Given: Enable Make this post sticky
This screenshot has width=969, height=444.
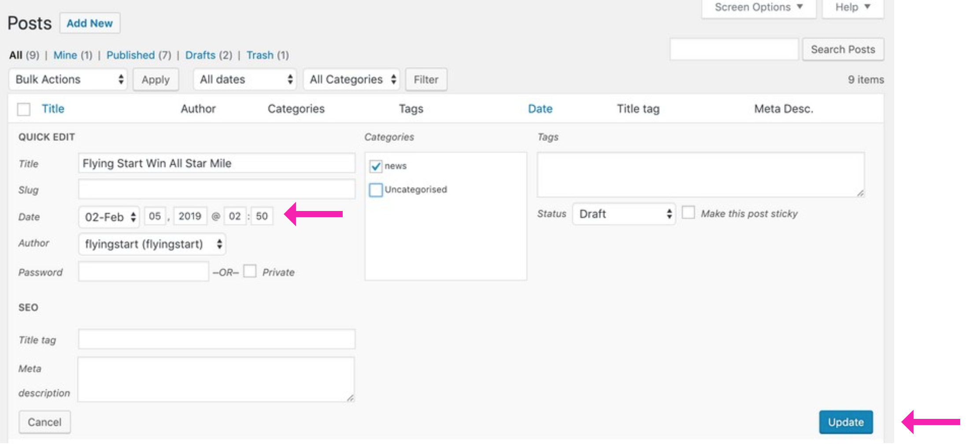Looking at the screenshot, I should click(x=688, y=213).
